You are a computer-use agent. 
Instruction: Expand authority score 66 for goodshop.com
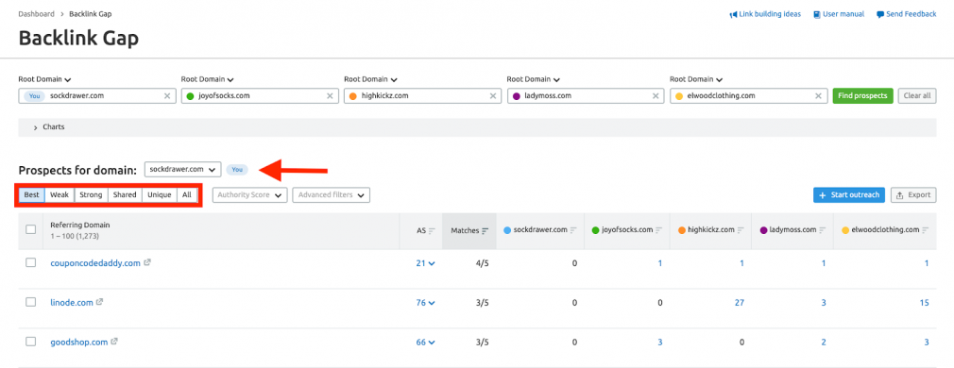coord(426,343)
